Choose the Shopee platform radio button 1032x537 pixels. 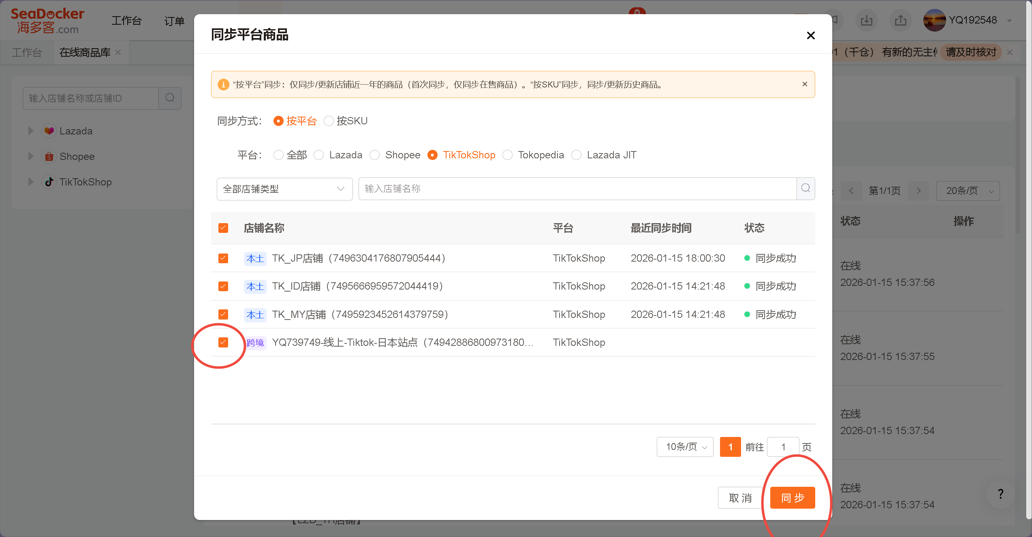coord(375,155)
